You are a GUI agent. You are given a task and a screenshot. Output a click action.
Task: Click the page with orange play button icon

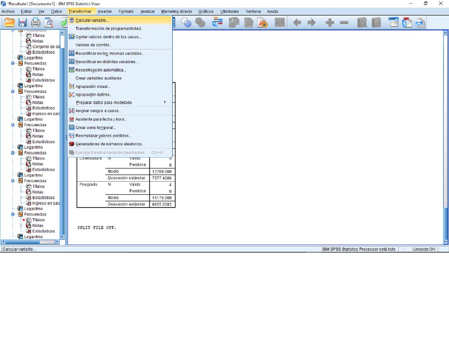coord(263,23)
